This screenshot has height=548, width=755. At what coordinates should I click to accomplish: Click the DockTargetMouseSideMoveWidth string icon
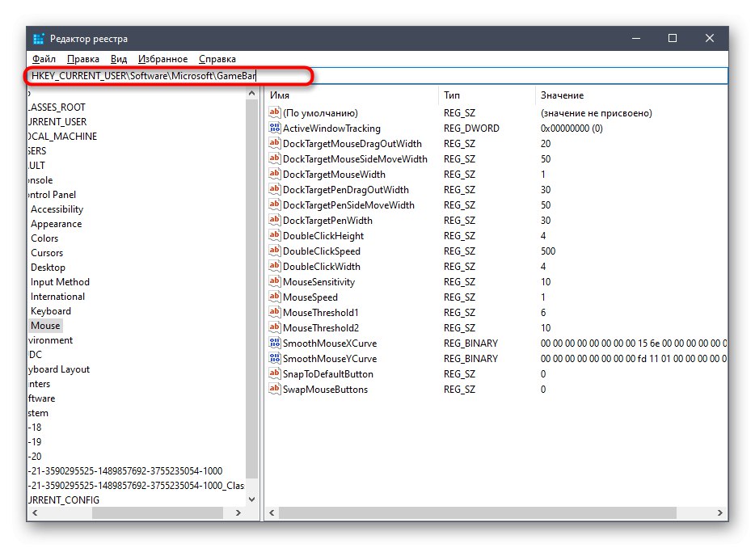click(275, 159)
